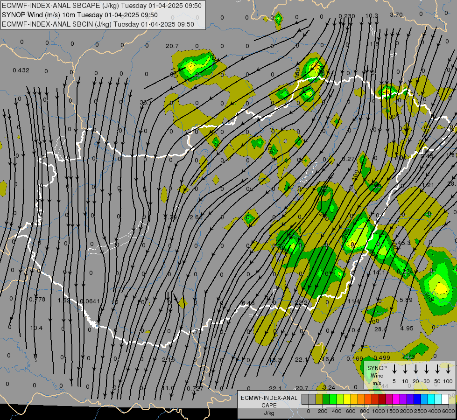Click the 36.1 value on the map
Viewport: 457px width, 420px height.
[x=146, y=102]
